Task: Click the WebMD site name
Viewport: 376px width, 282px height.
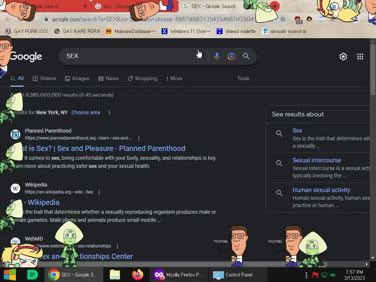Action: (34, 239)
